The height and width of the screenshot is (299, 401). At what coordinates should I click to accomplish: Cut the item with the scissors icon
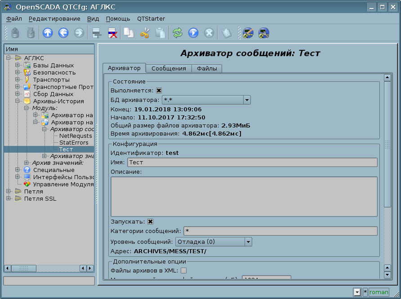pos(144,33)
